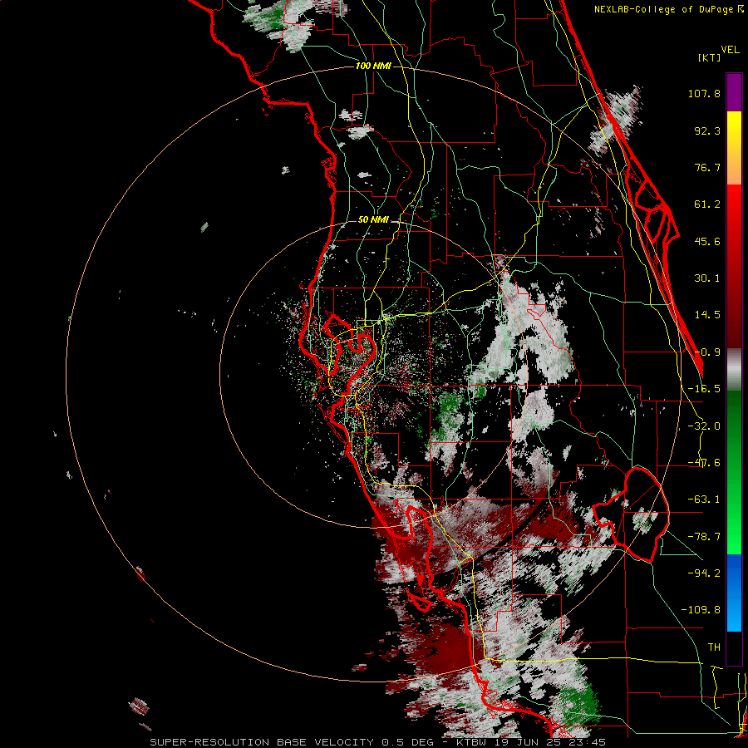The width and height of the screenshot is (748, 748).
Task: Click the -94.2 velocity scale value
Action: pos(704,573)
